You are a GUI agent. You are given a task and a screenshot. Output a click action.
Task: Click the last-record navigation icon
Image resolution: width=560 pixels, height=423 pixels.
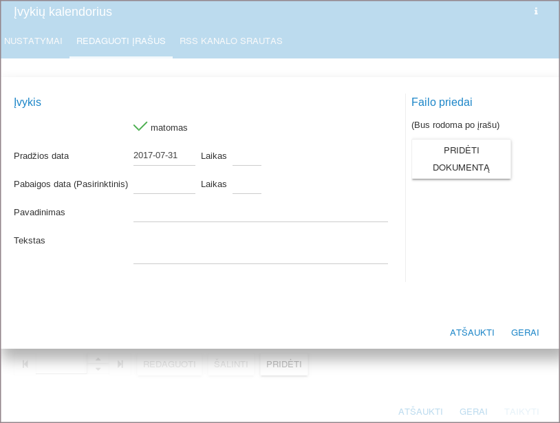point(120,364)
